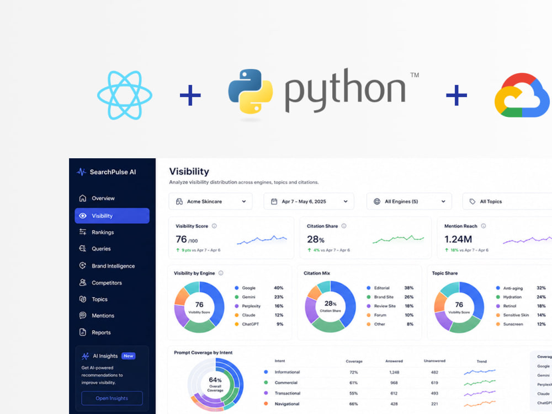Click the Perplexity legend color dot

click(237, 306)
